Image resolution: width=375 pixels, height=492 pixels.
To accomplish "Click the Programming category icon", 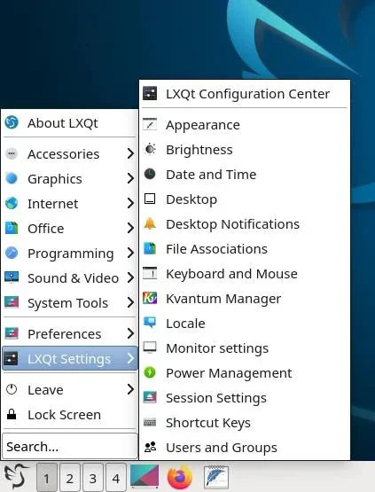I will pos(12,253).
